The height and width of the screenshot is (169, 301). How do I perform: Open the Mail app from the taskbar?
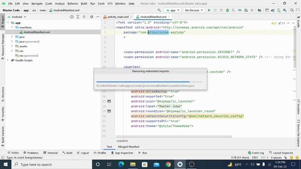(157, 164)
